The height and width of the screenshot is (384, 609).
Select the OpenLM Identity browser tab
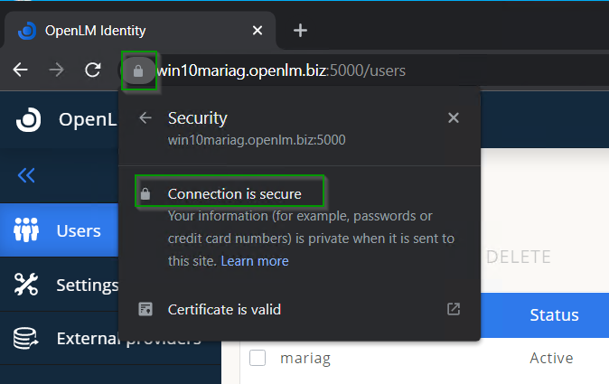pos(136,31)
